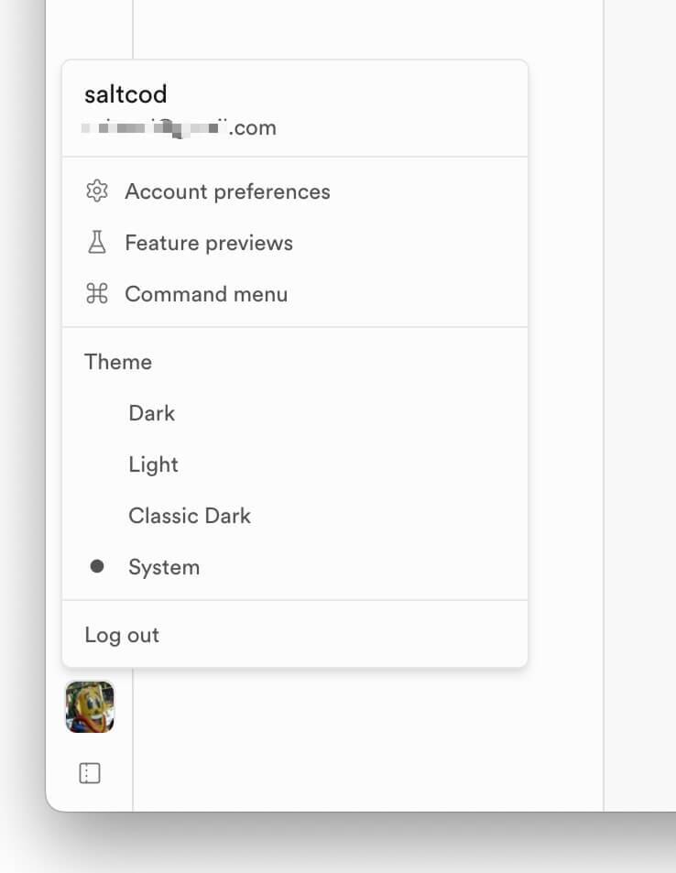Click the selected dot next to System
This screenshot has height=873, width=676.
pos(97,566)
